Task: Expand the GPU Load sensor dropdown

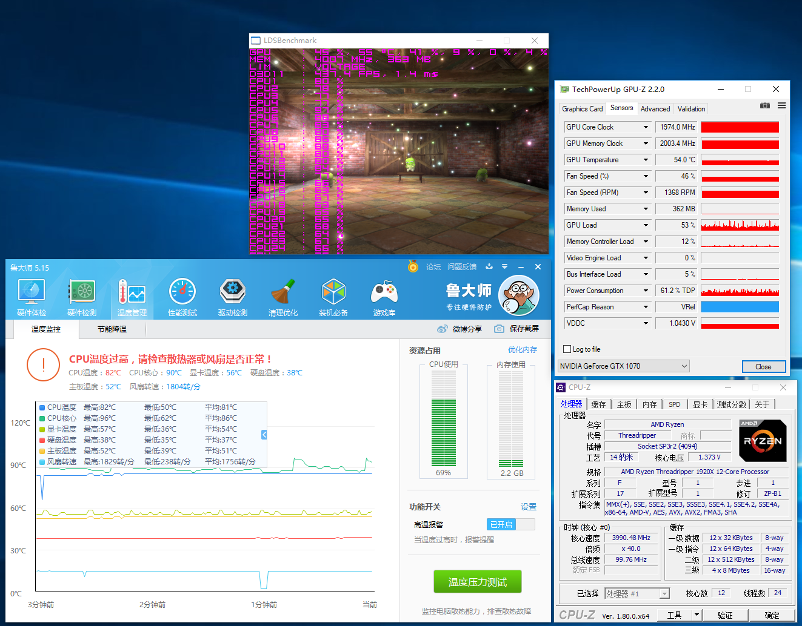Action: [646, 225]
